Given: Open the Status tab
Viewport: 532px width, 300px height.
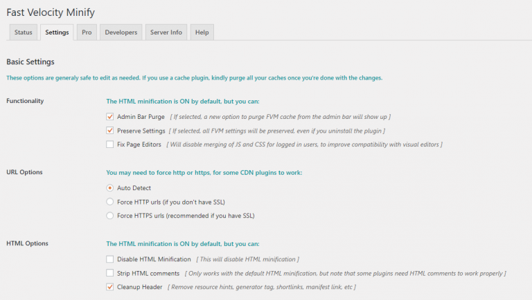Looking at the screenshot, I should (x=23, y=32).
